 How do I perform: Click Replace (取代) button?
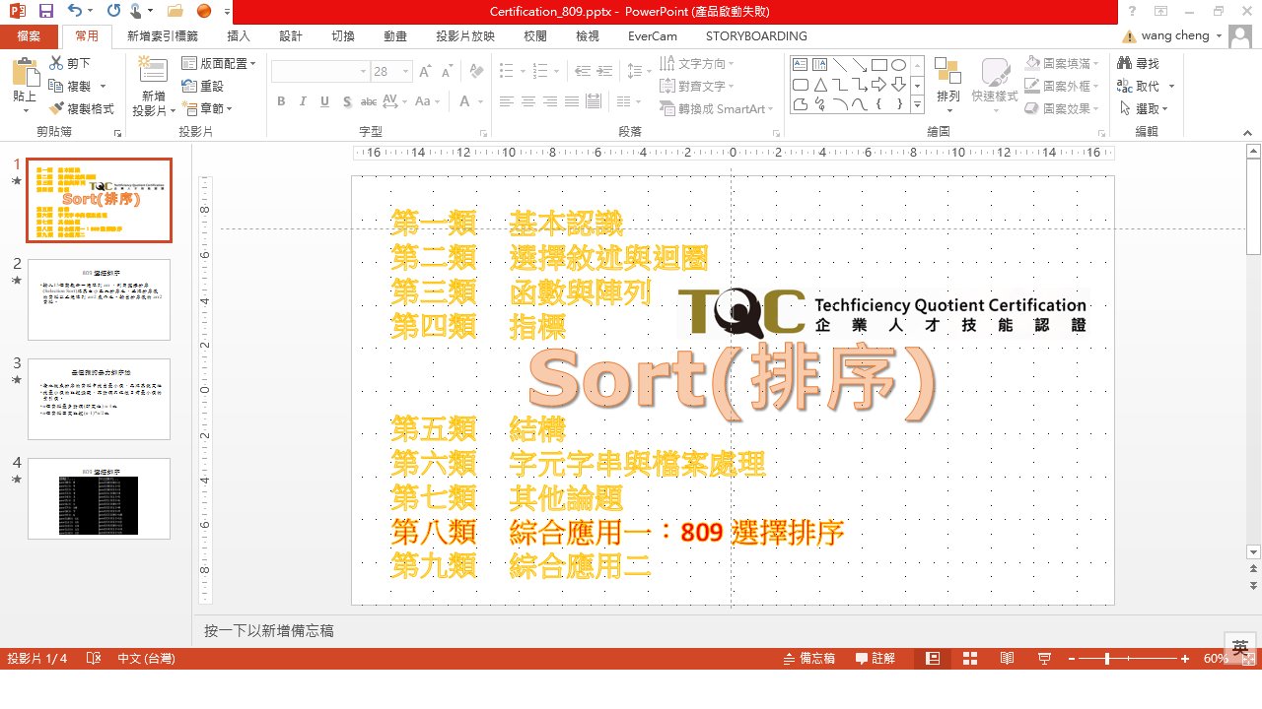[x=1139, y=86]
